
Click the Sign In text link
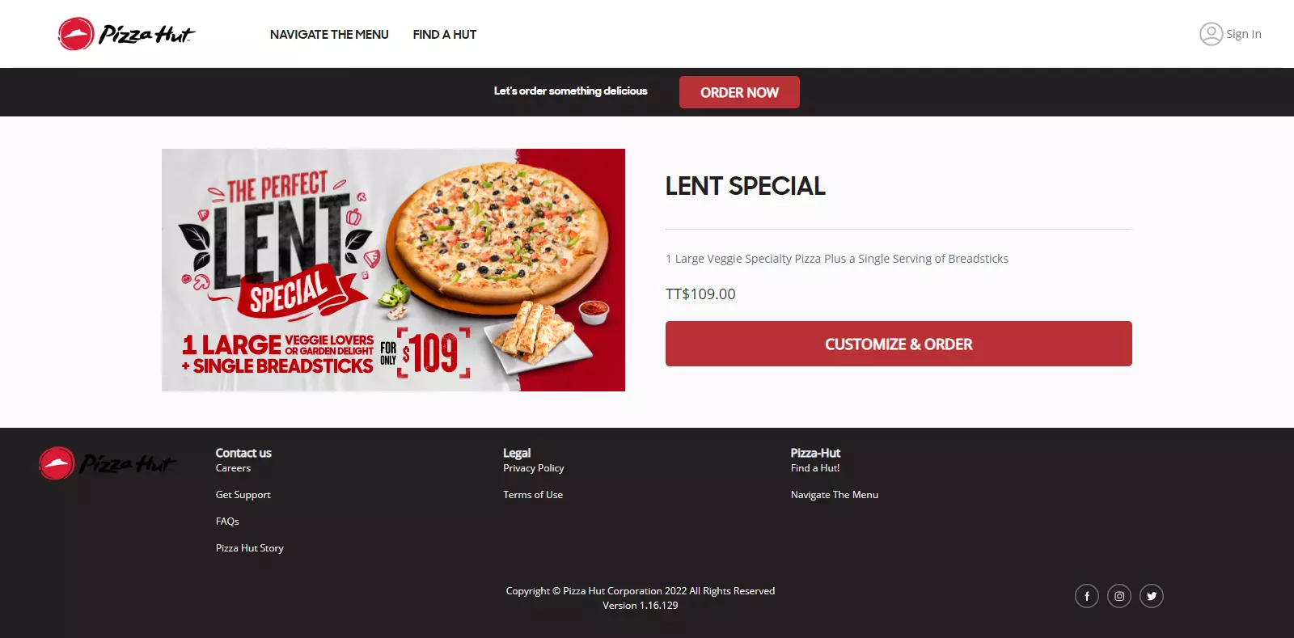coord(1244,34)
